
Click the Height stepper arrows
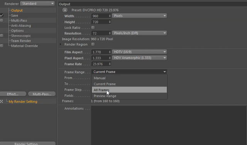110,22
